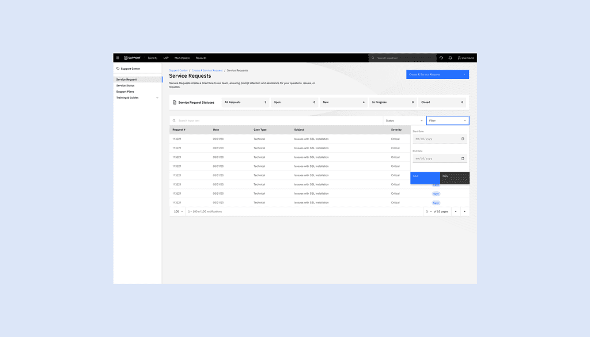Click the Service Request Statuses document icon
This screenshot has width=590, height=337.
(175, 103)
